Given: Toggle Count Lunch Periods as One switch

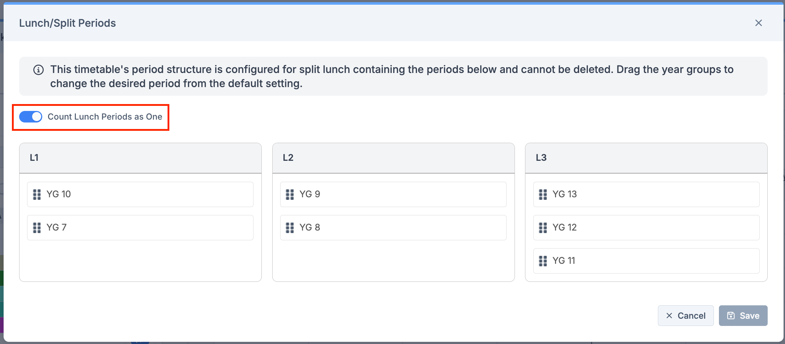Looking at the screenshot, I should [31, 117].
